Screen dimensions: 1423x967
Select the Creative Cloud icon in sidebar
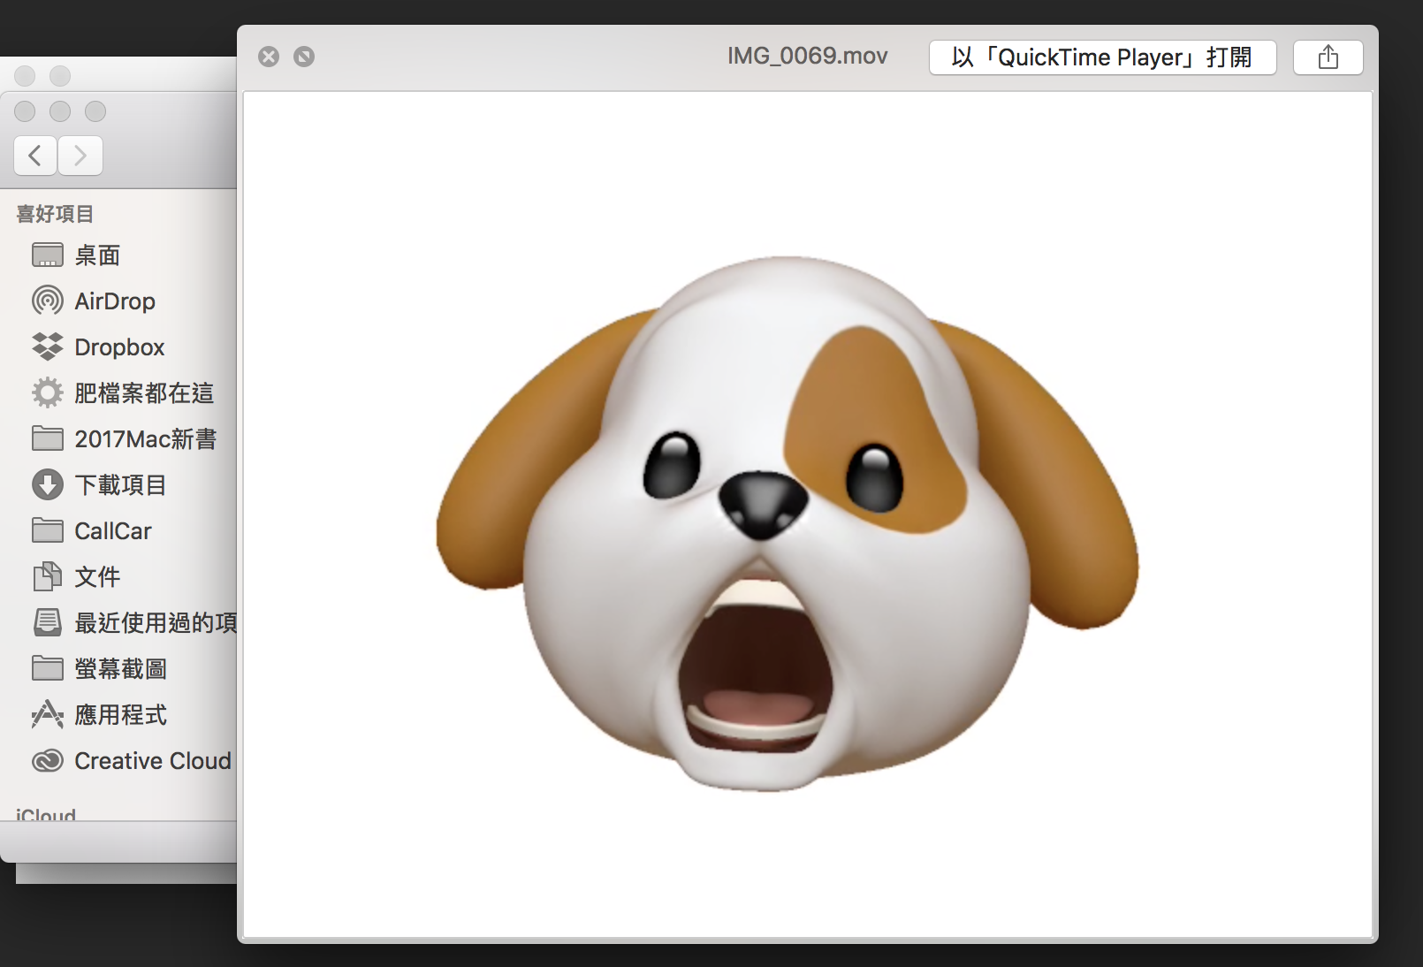click(48, 760)
